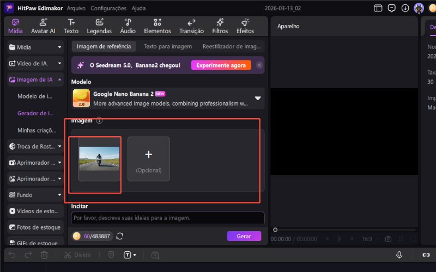Screen dimensions: 436x272
Task: Click the download icon in title bar
Action: pyautogui.click(x=405, y=8)
